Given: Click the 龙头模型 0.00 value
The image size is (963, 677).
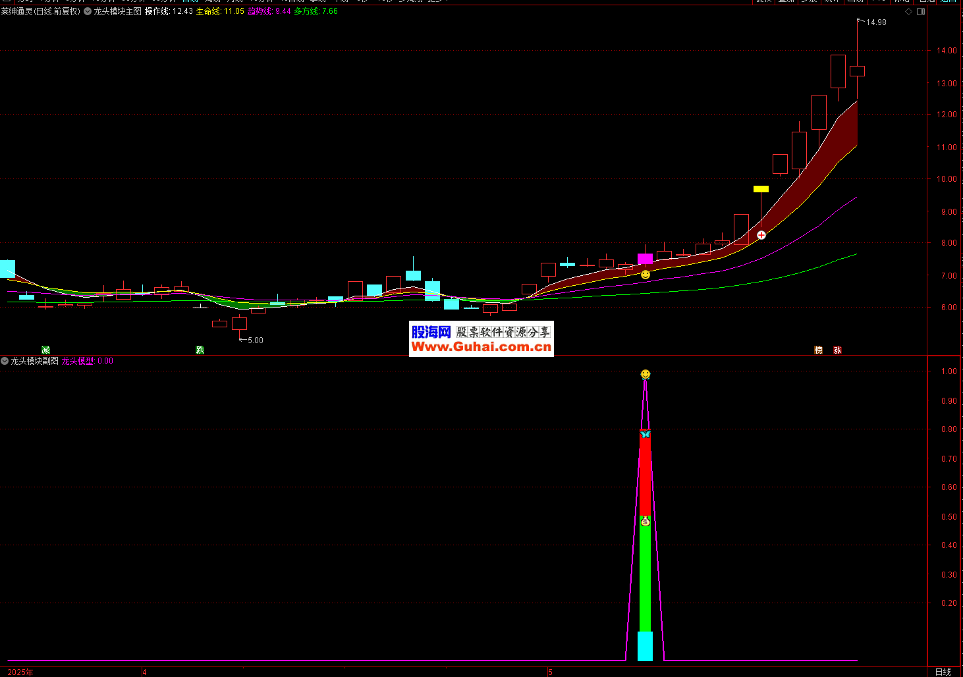Looking at the screenshot, I should tap(88, 361).
